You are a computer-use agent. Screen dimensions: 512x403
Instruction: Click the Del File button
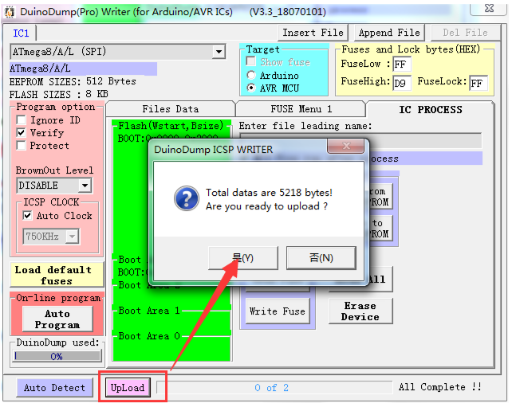[465, 33]
